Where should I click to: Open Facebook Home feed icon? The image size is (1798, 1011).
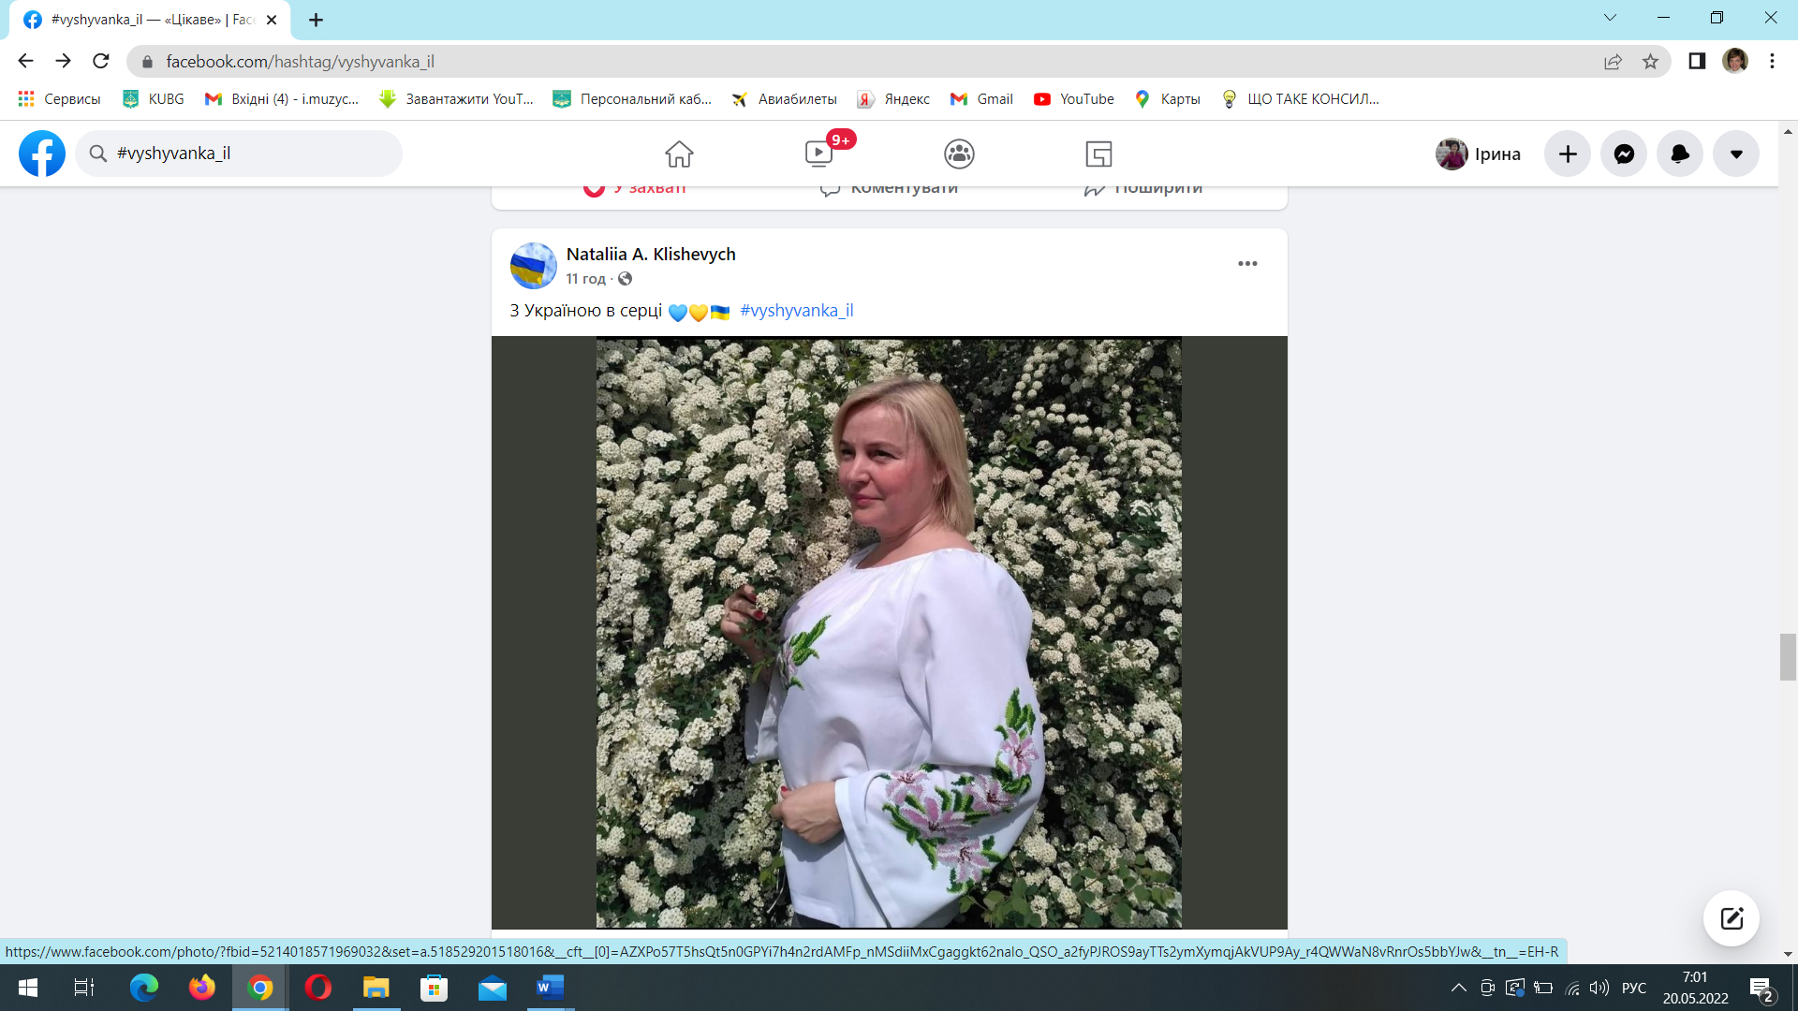(679, 154)
